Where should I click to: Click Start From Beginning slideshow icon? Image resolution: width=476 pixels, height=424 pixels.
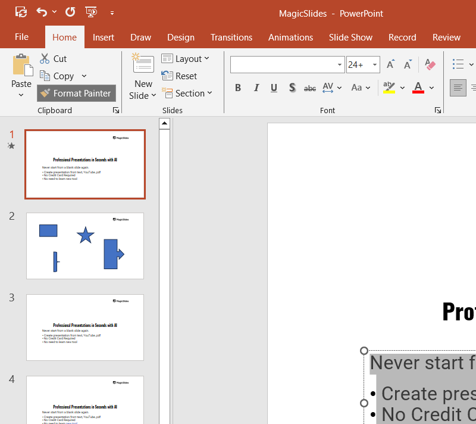coord(91,12)
